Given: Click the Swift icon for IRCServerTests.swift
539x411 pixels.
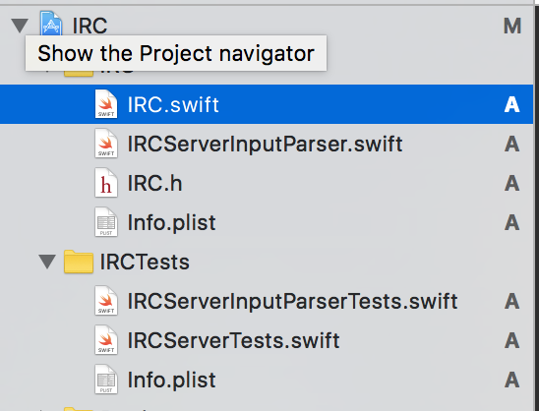Looking at the screenshot, I should [106, 340].
